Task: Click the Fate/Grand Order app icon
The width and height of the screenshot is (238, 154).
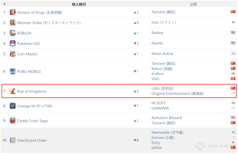Action: click(13, 140)
